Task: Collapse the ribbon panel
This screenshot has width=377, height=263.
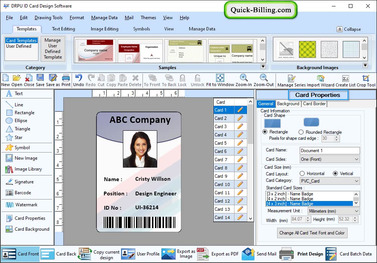Action: pyautogui.click(x=349, y=29)
